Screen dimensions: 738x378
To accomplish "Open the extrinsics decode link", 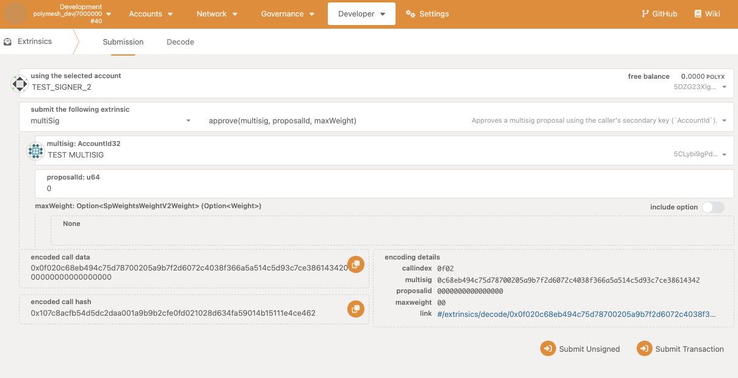I will 576,314.
